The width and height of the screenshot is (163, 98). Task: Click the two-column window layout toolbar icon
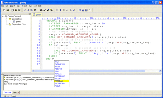click(x=80, y=10)
